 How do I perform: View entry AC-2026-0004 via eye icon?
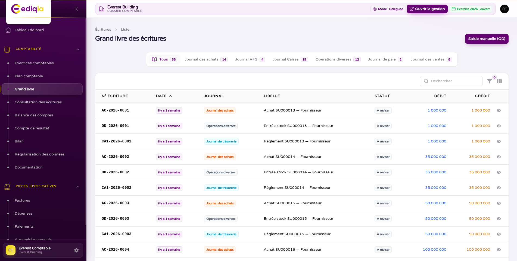point(499,250)
